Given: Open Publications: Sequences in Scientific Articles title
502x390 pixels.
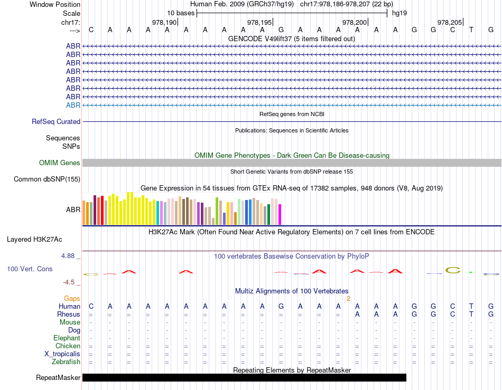Looking at the screenshot, I should pos(292,130).
